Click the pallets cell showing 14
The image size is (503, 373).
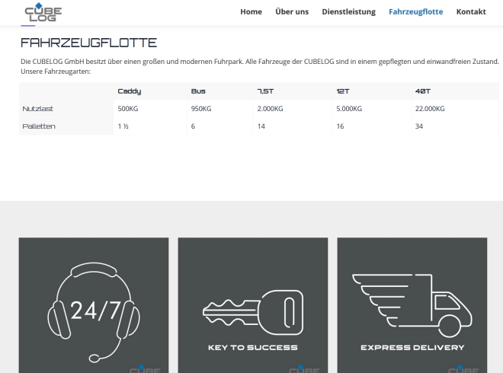pos(293,126)
